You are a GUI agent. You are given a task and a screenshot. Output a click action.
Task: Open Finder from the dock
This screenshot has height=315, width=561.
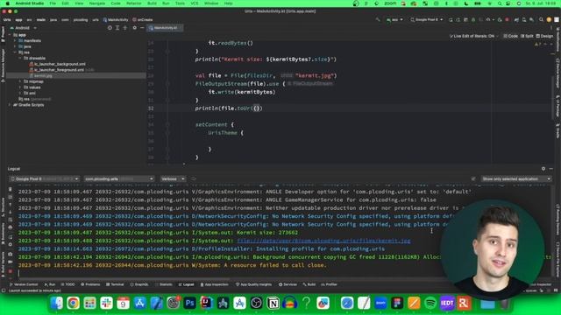tap(56, 304)
